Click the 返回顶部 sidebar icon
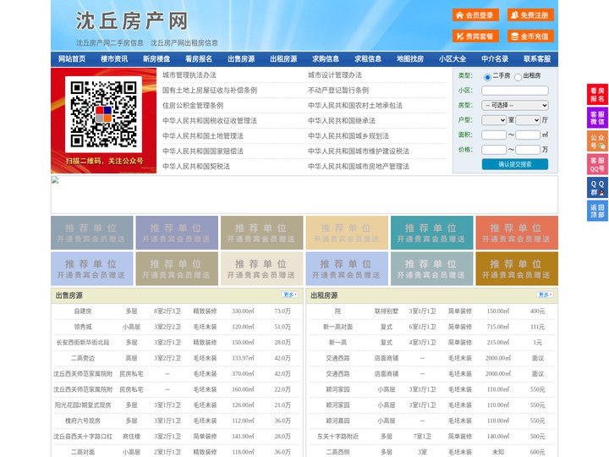609x457 pixels. tap(597, 211)
